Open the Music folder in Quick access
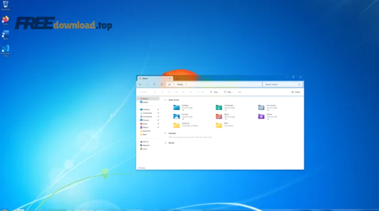This screenshot has height=211, width=379. 226,116
